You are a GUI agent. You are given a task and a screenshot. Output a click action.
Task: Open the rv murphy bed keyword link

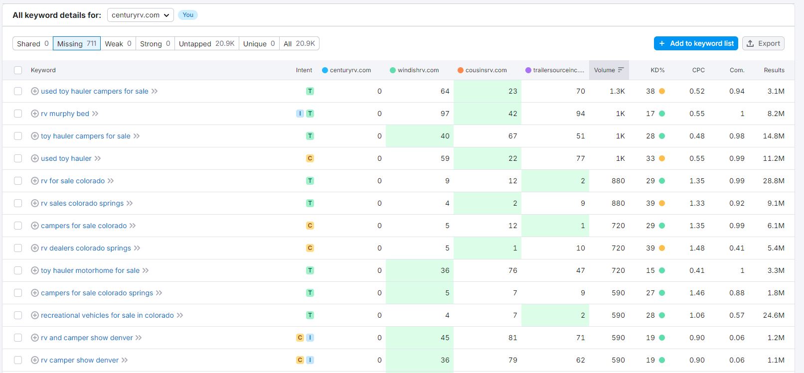click(x=65, y=114)
